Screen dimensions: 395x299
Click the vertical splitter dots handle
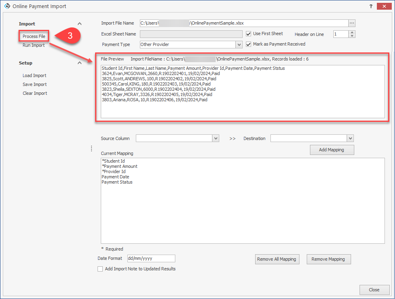(x=91, y=149)
